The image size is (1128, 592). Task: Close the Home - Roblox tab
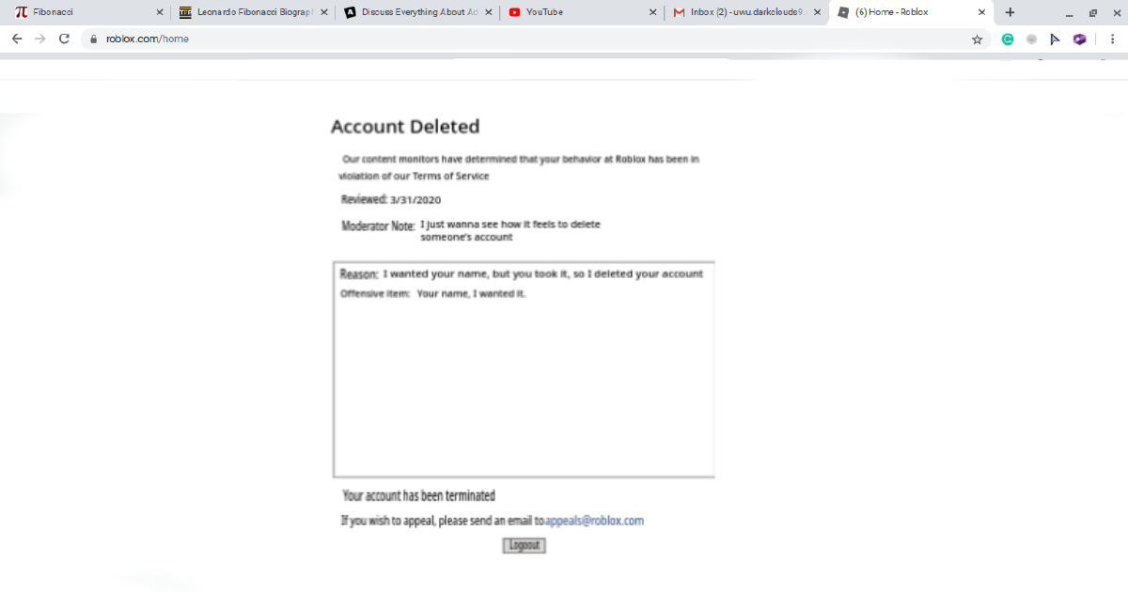pyautogui.click(x=982, y=12)
